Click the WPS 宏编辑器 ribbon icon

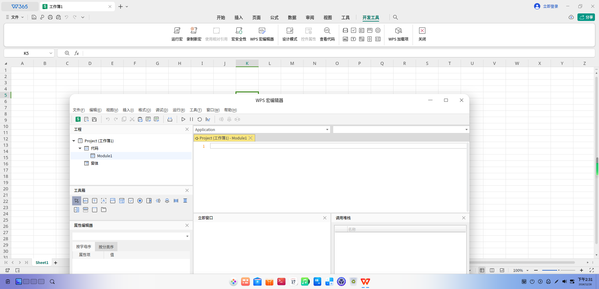pyautogui.click(x=262, y=34)
